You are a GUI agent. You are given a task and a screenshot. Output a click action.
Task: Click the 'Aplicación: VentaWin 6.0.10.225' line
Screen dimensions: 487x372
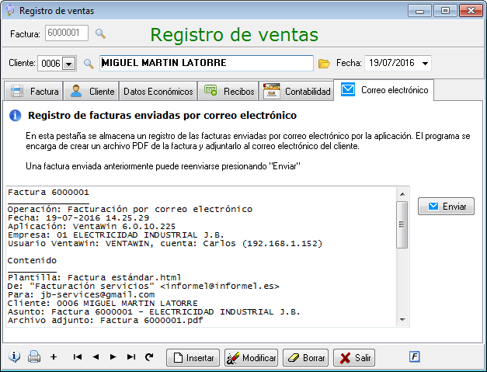(92, 226)
